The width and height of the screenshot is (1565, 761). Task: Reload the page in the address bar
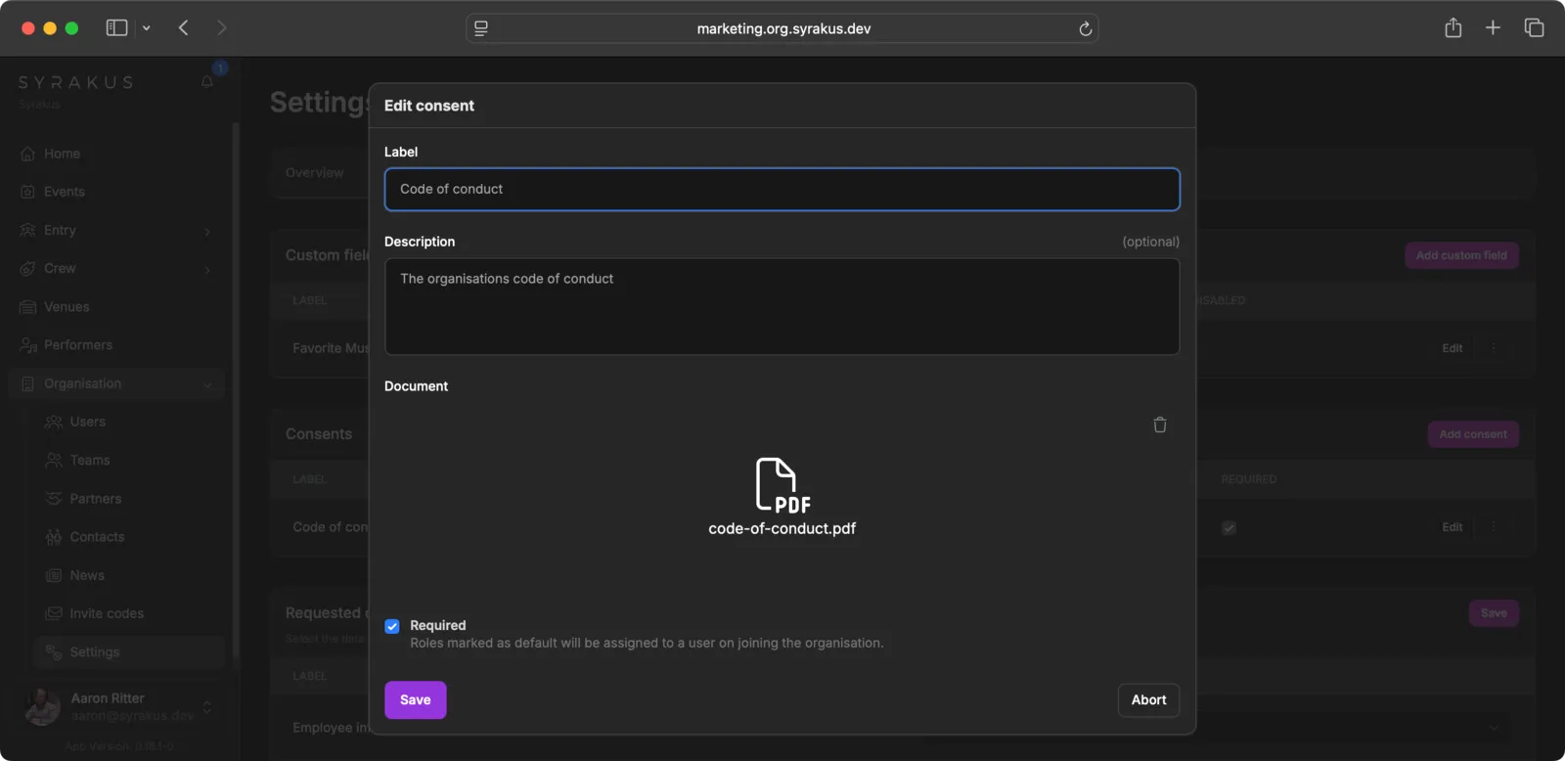[x=1085, y=28]
